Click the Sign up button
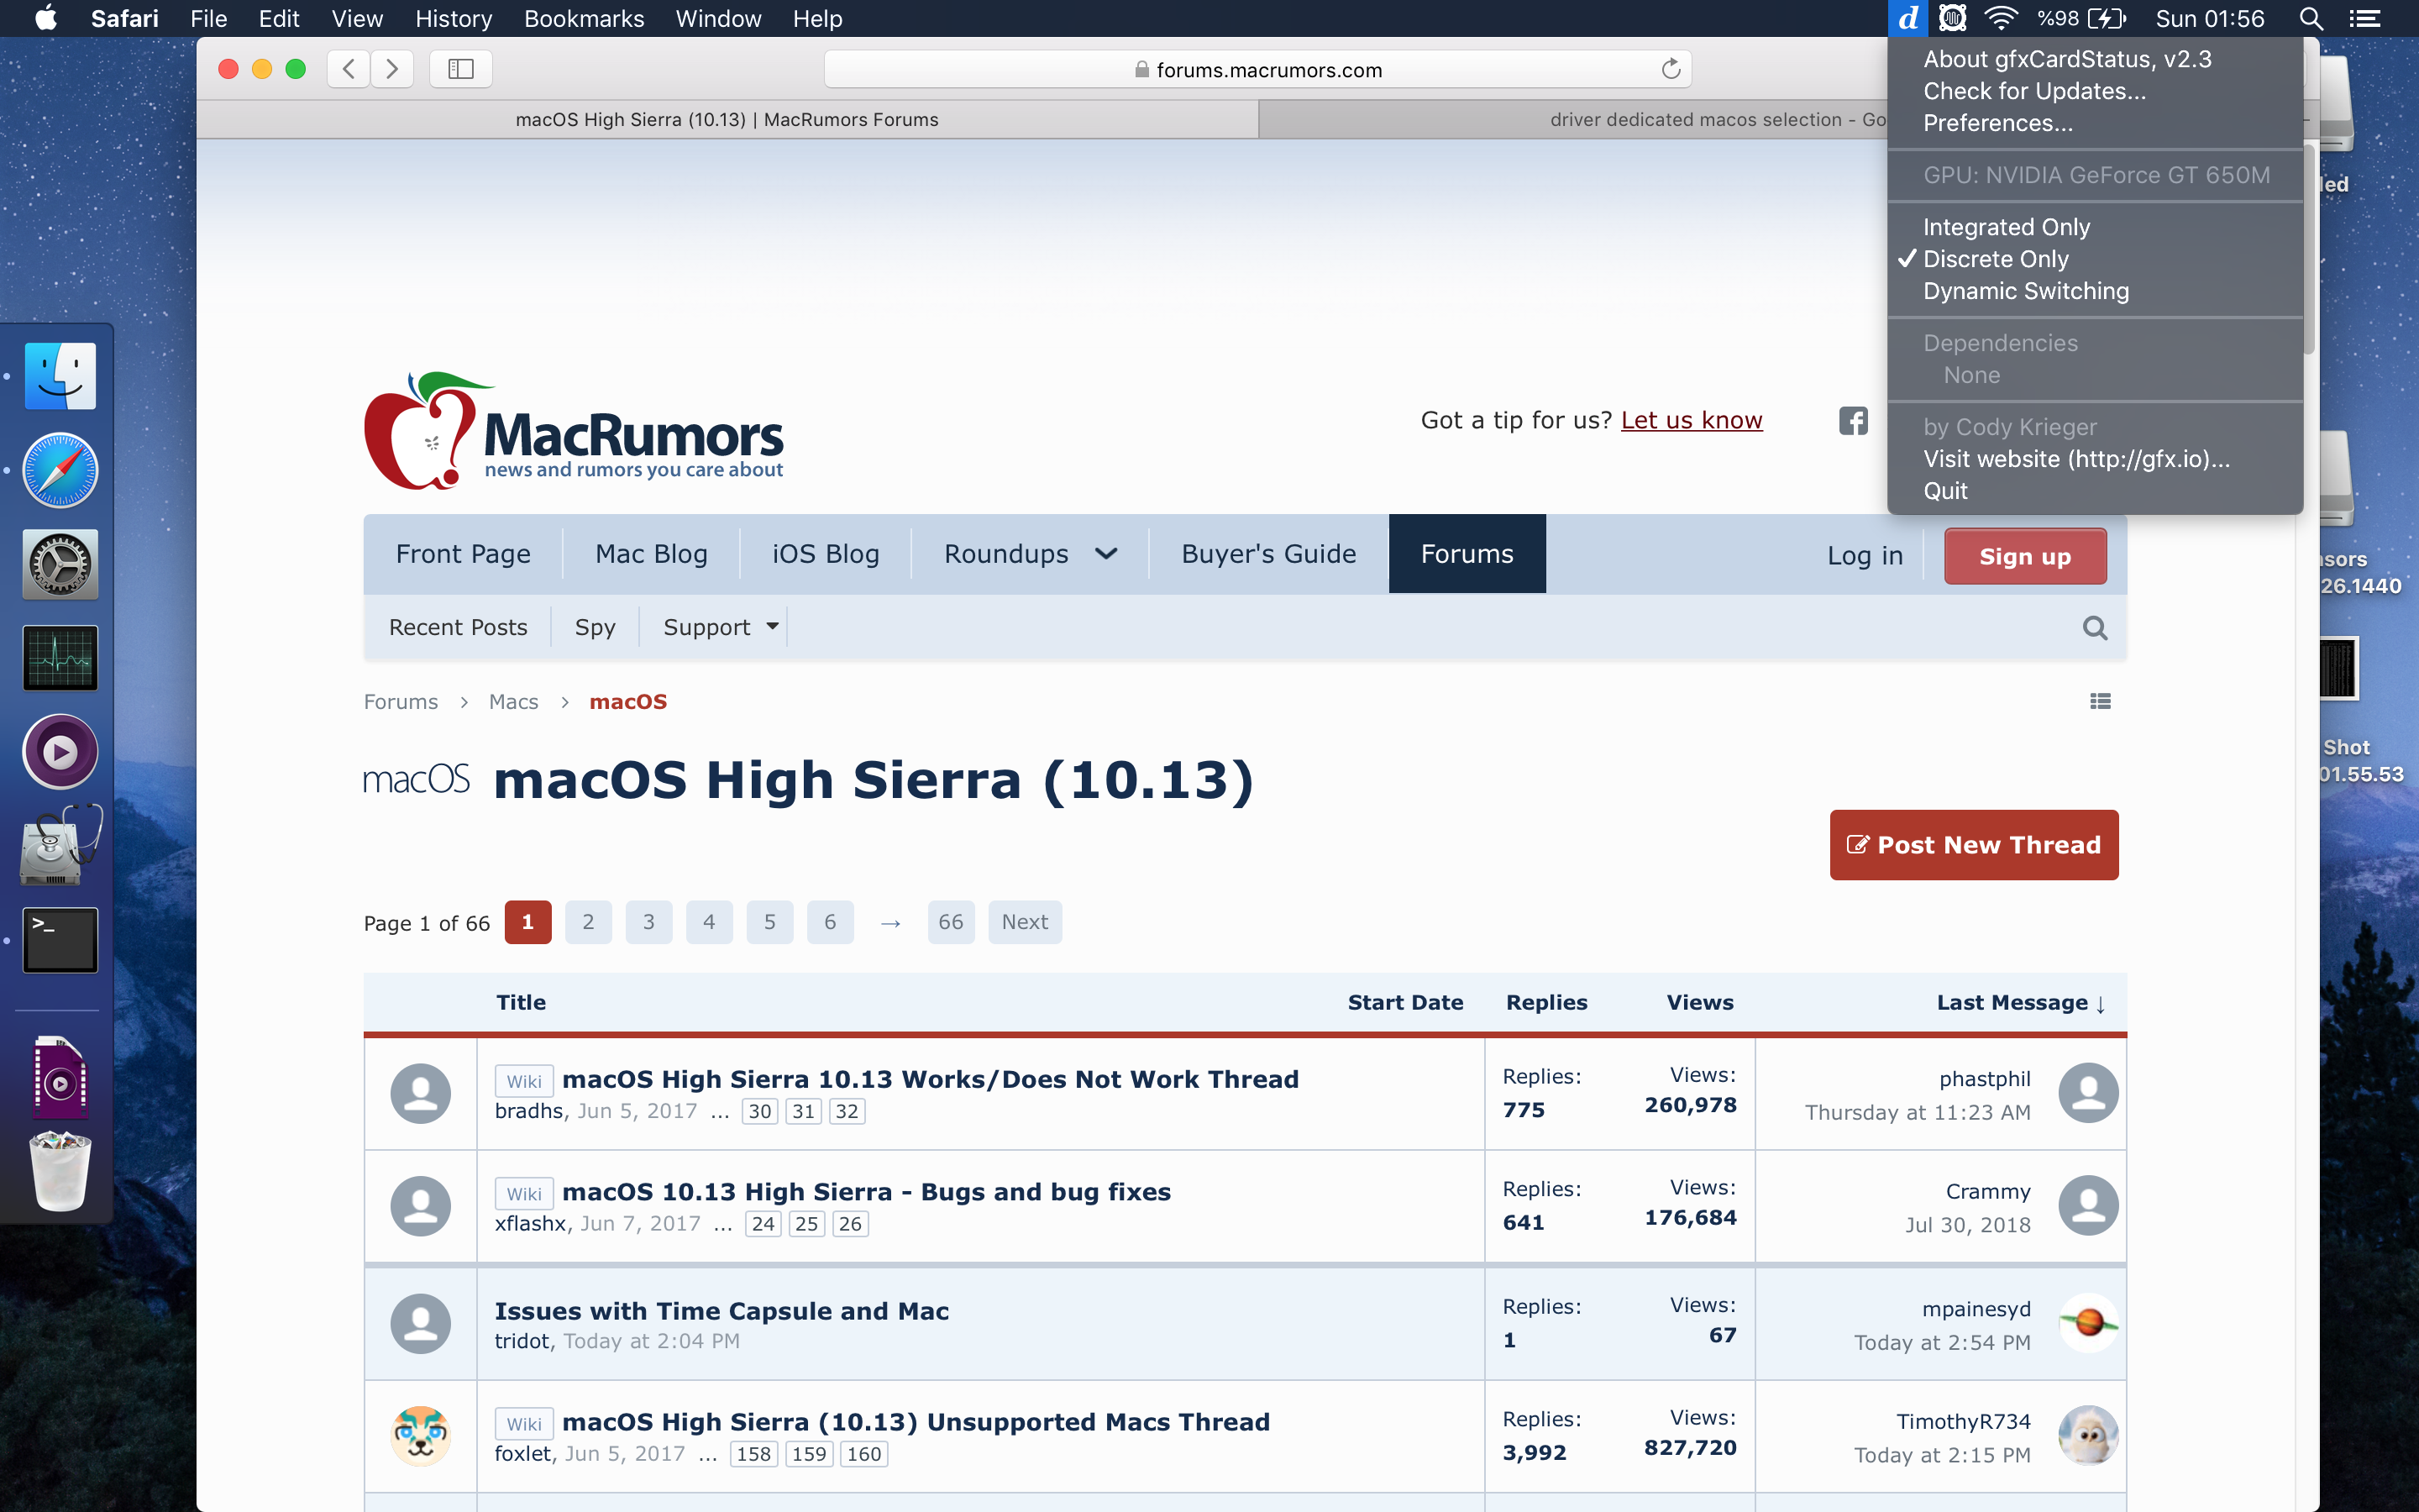Image resolution: width=2419 pixels, height=1512 pixels. tap(2024, 556)
